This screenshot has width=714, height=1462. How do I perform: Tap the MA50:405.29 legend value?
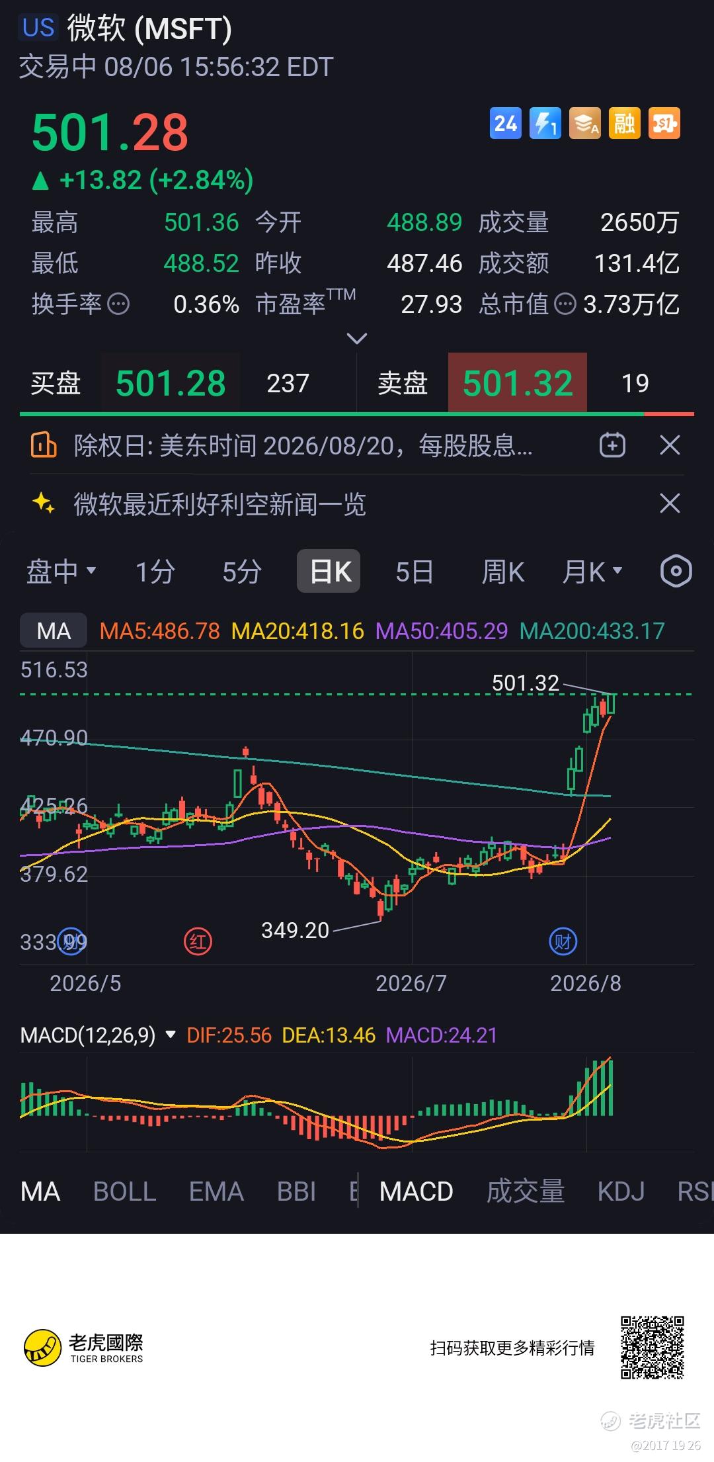(442, 630)
